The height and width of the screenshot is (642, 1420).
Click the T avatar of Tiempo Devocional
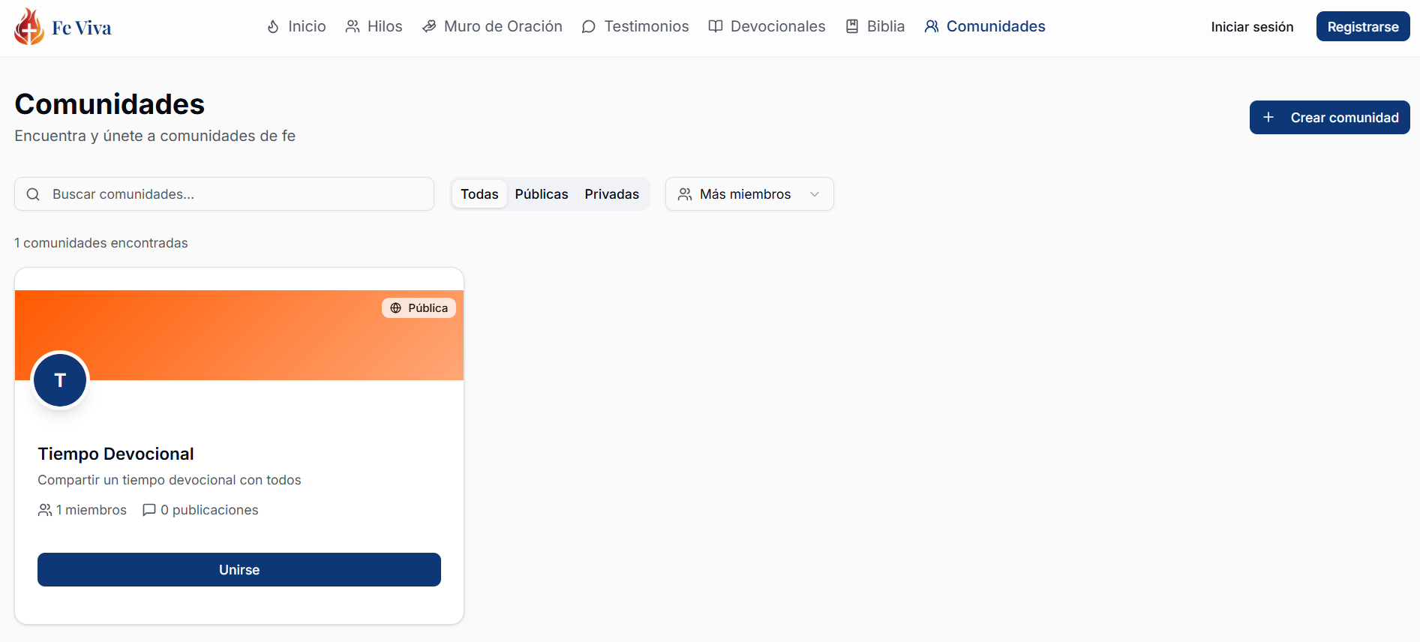pyautogui.click(x=60, y=380)
